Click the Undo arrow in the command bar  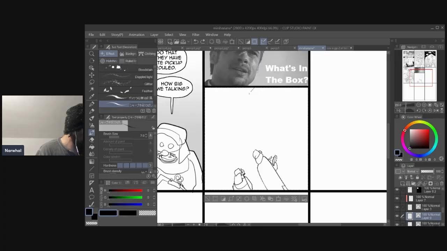tap(196, 41)
